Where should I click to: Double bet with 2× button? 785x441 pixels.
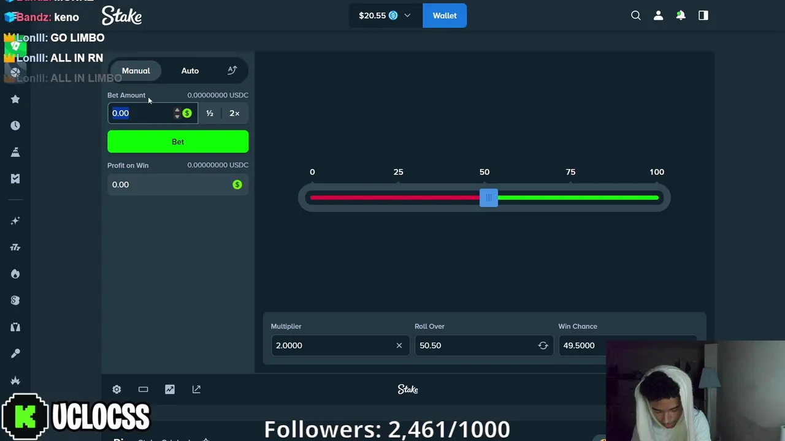pyautogui.click(x=234, y=113)
